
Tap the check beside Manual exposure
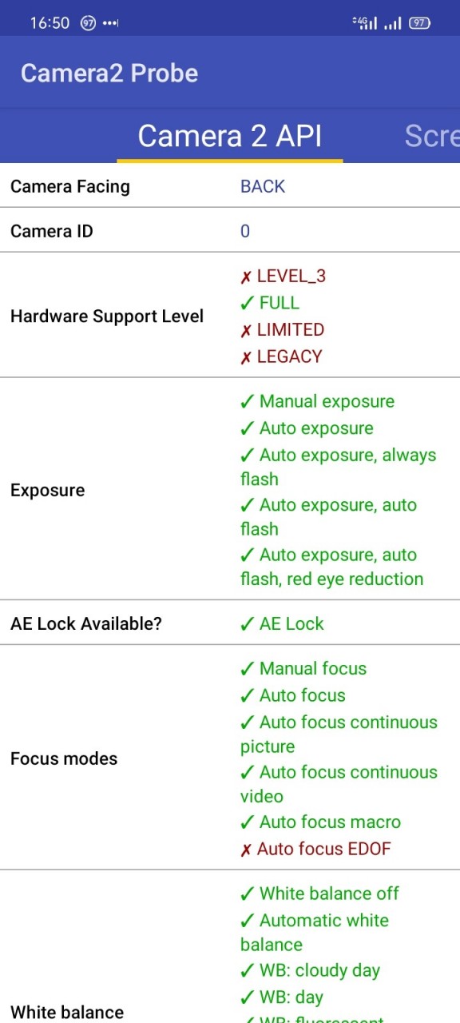[x=247, y=401]
